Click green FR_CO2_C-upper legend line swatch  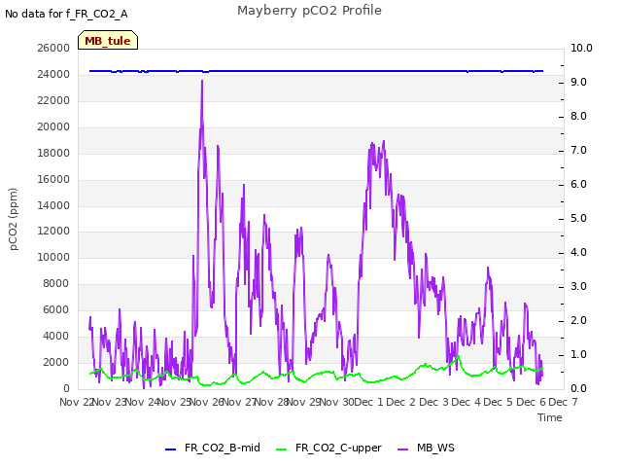coord(281,449)
